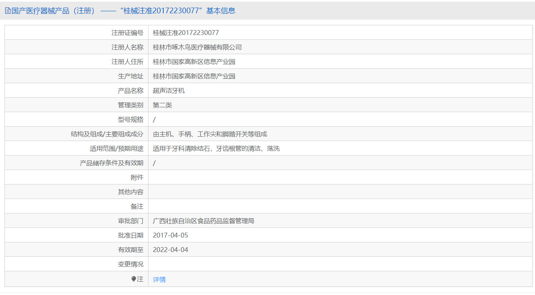Viewport: 535px width, 295px height.
Task: Select registration number value 桂械注准20172230077
Action: pyautogui.click(x=186, y=33)
